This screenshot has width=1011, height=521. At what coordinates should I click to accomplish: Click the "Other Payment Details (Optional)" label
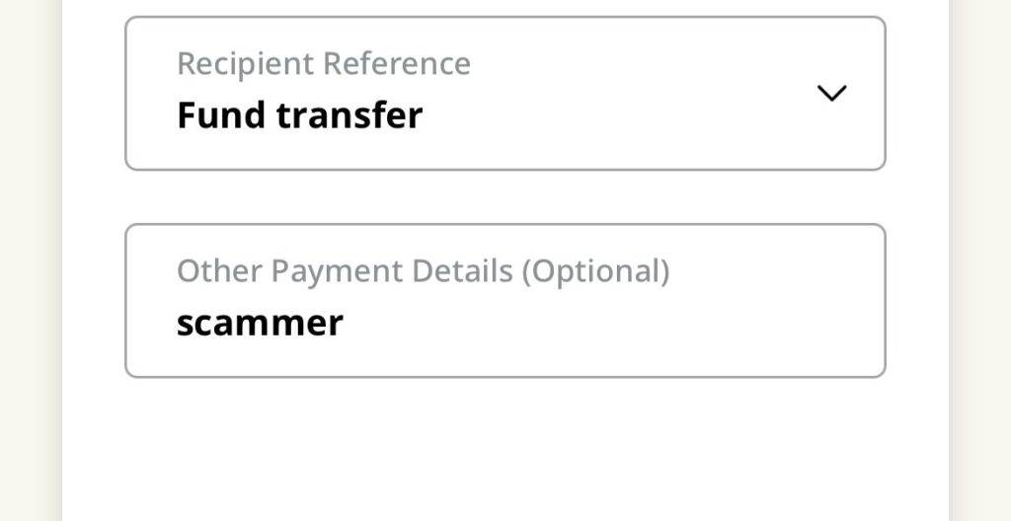(x=423, y=271)
